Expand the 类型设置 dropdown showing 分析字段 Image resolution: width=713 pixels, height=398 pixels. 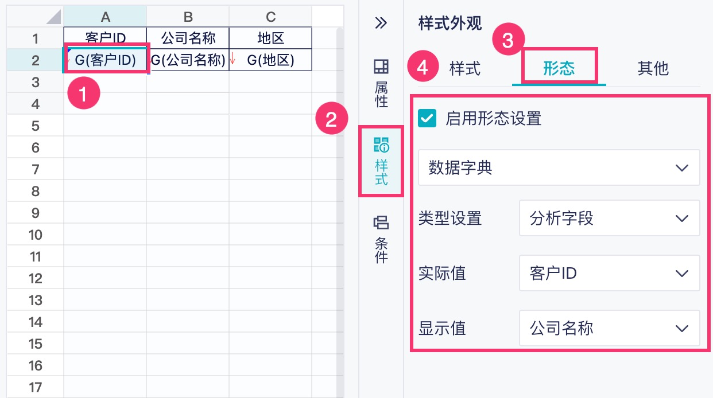[x=609, y=218]
